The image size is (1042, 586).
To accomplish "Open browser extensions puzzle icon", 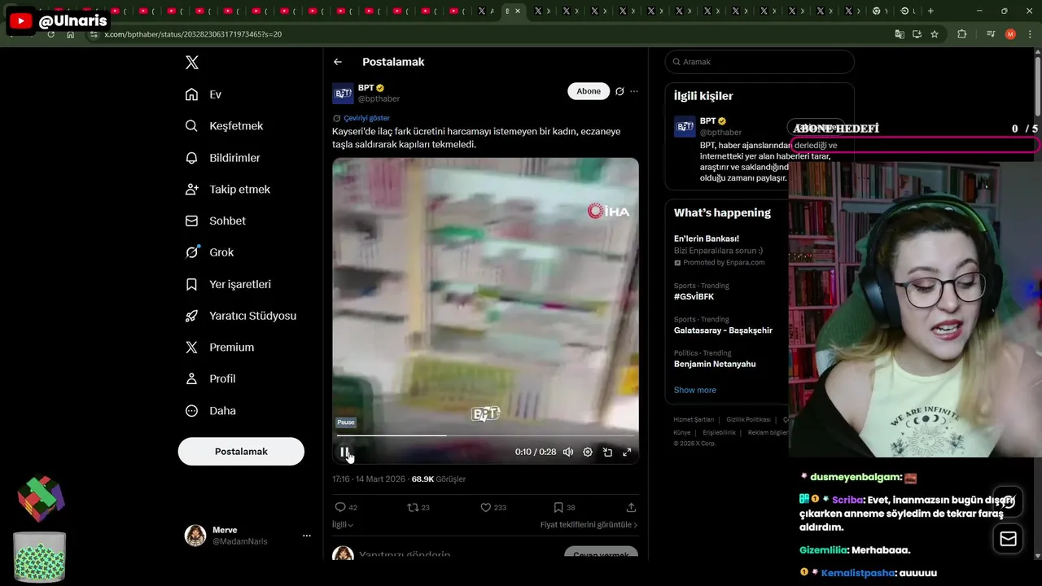I will coord(961,34).
